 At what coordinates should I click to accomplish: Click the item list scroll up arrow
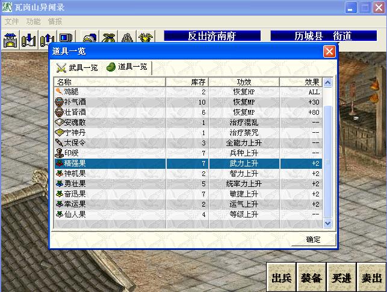coord(328,82)
